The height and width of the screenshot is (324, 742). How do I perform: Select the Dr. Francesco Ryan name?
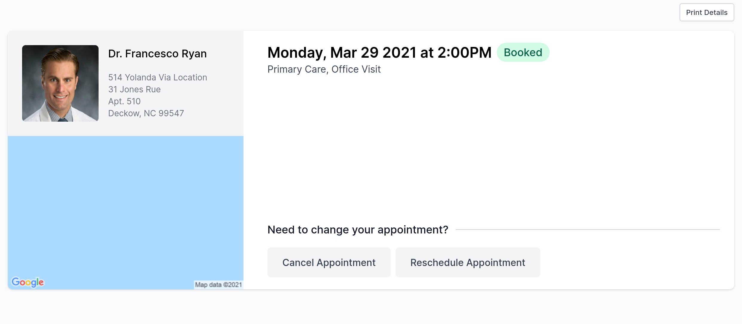click(x=157, y=54)
